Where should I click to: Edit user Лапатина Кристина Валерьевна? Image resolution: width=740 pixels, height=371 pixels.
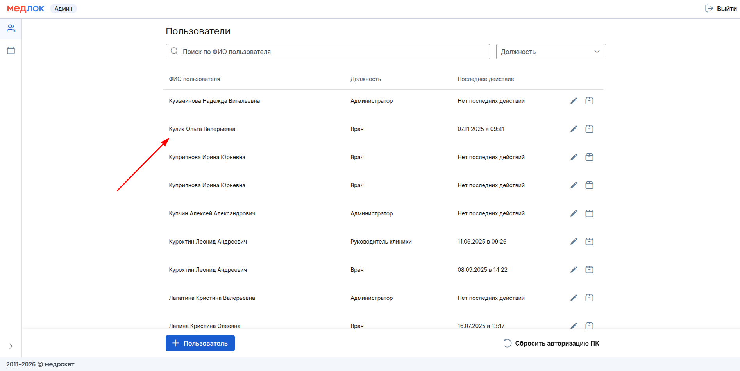[x=574, y=298]
